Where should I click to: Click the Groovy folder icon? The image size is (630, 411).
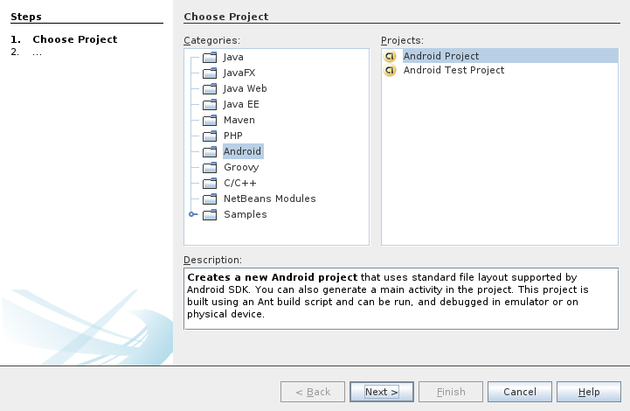coord(209,167)
